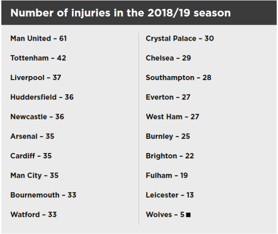Click the black square end-of-list icon
Screen dimensions: 278x234
point(188,215)
